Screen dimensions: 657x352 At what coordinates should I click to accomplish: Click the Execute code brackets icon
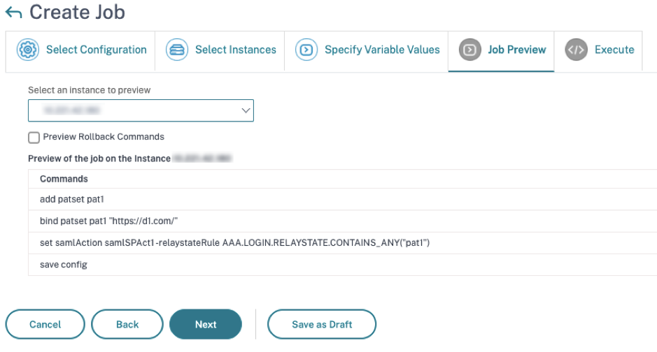pos(576,50)
